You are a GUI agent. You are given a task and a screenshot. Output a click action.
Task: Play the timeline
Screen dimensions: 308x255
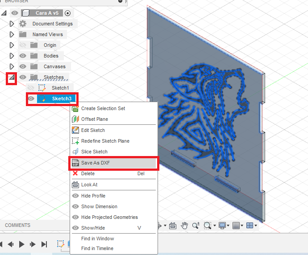21,244
